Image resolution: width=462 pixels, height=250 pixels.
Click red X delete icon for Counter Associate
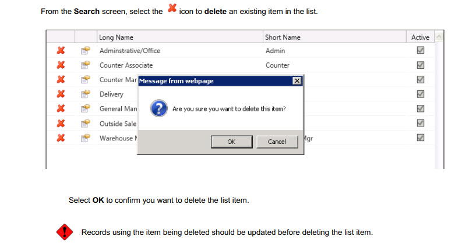pos(60,65)
